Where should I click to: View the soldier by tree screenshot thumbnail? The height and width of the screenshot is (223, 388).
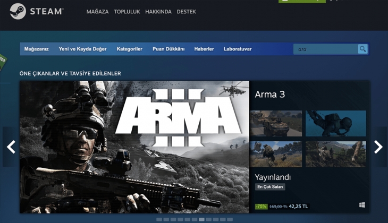(336, 154)
